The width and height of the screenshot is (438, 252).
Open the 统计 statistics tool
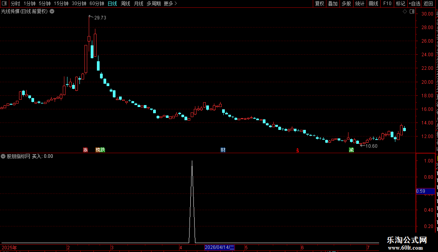359,3
